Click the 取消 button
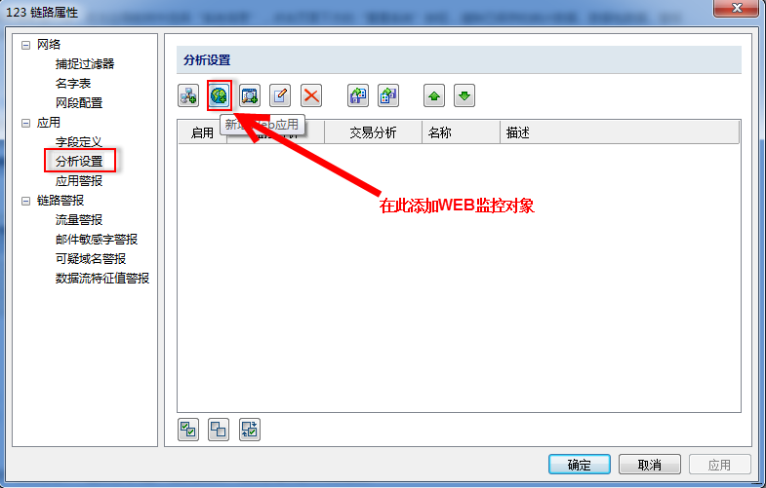The width and height of the screenshot is (766, 488). click(x=650, y=464)
